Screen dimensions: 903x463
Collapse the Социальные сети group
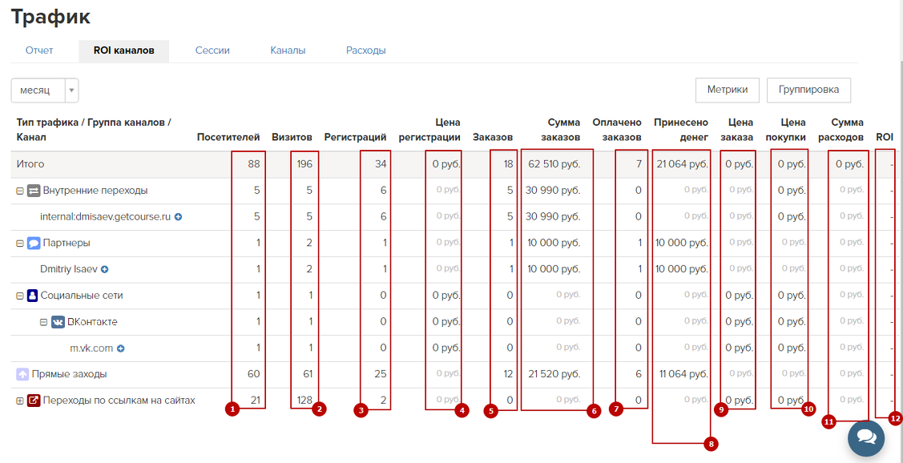coord(19,296)
